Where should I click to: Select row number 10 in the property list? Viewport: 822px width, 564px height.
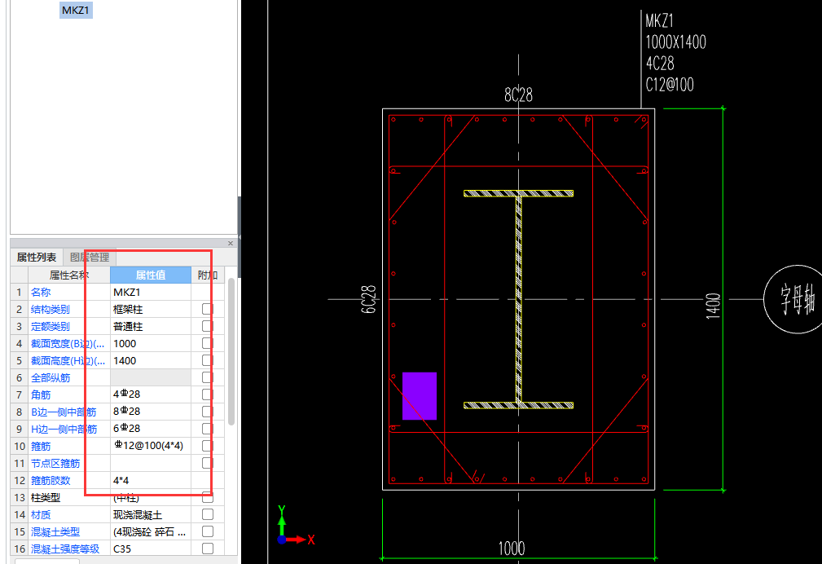tap(20, 446)
